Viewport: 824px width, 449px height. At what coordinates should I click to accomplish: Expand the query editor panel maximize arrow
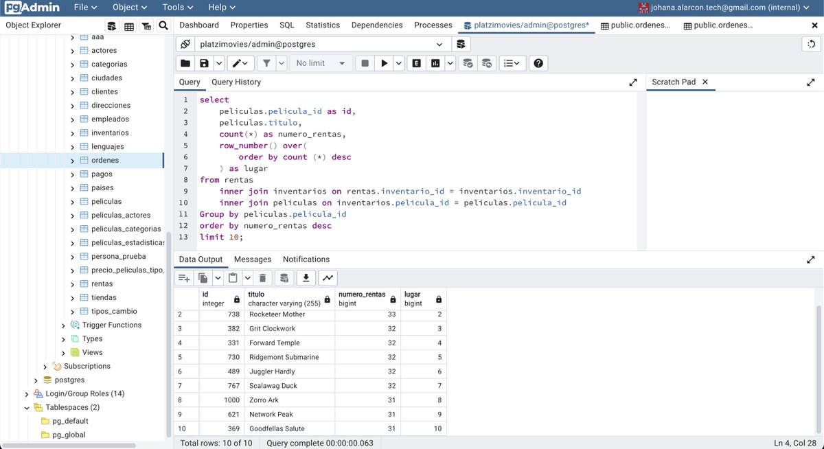[x=633, y=82]
